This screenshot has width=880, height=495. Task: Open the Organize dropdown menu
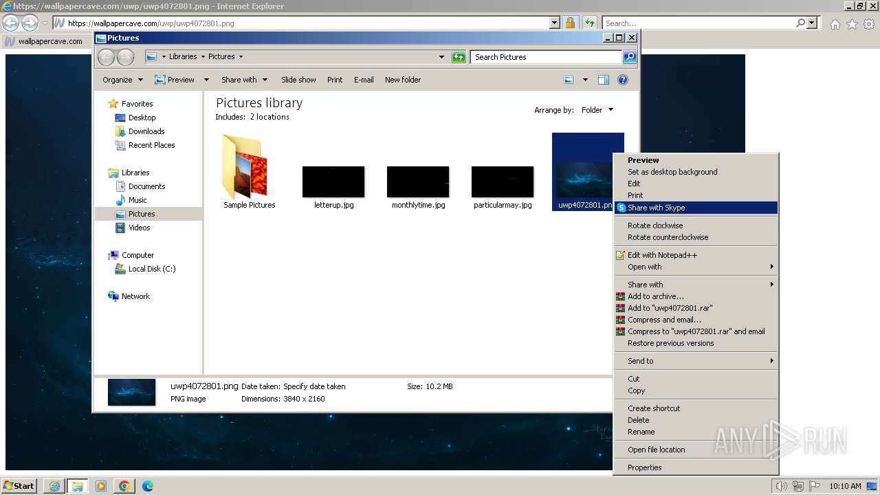coord(122,80)
